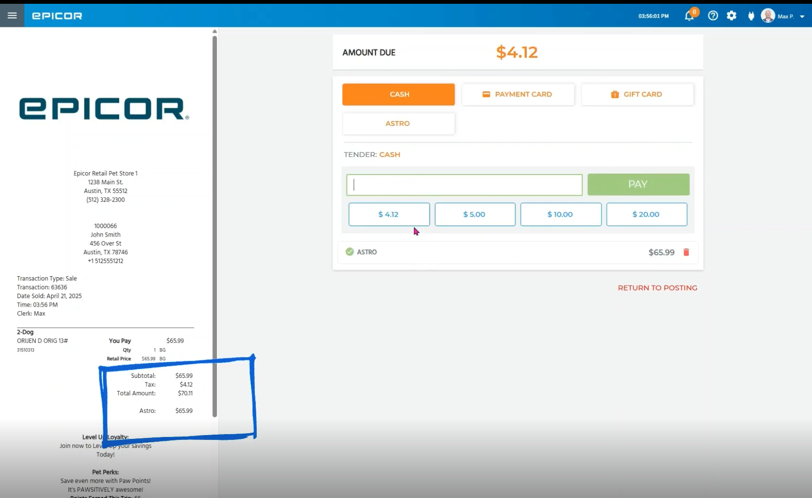
Task: Delete the Astro tender with trash icon
Action: tap(686, 252)
